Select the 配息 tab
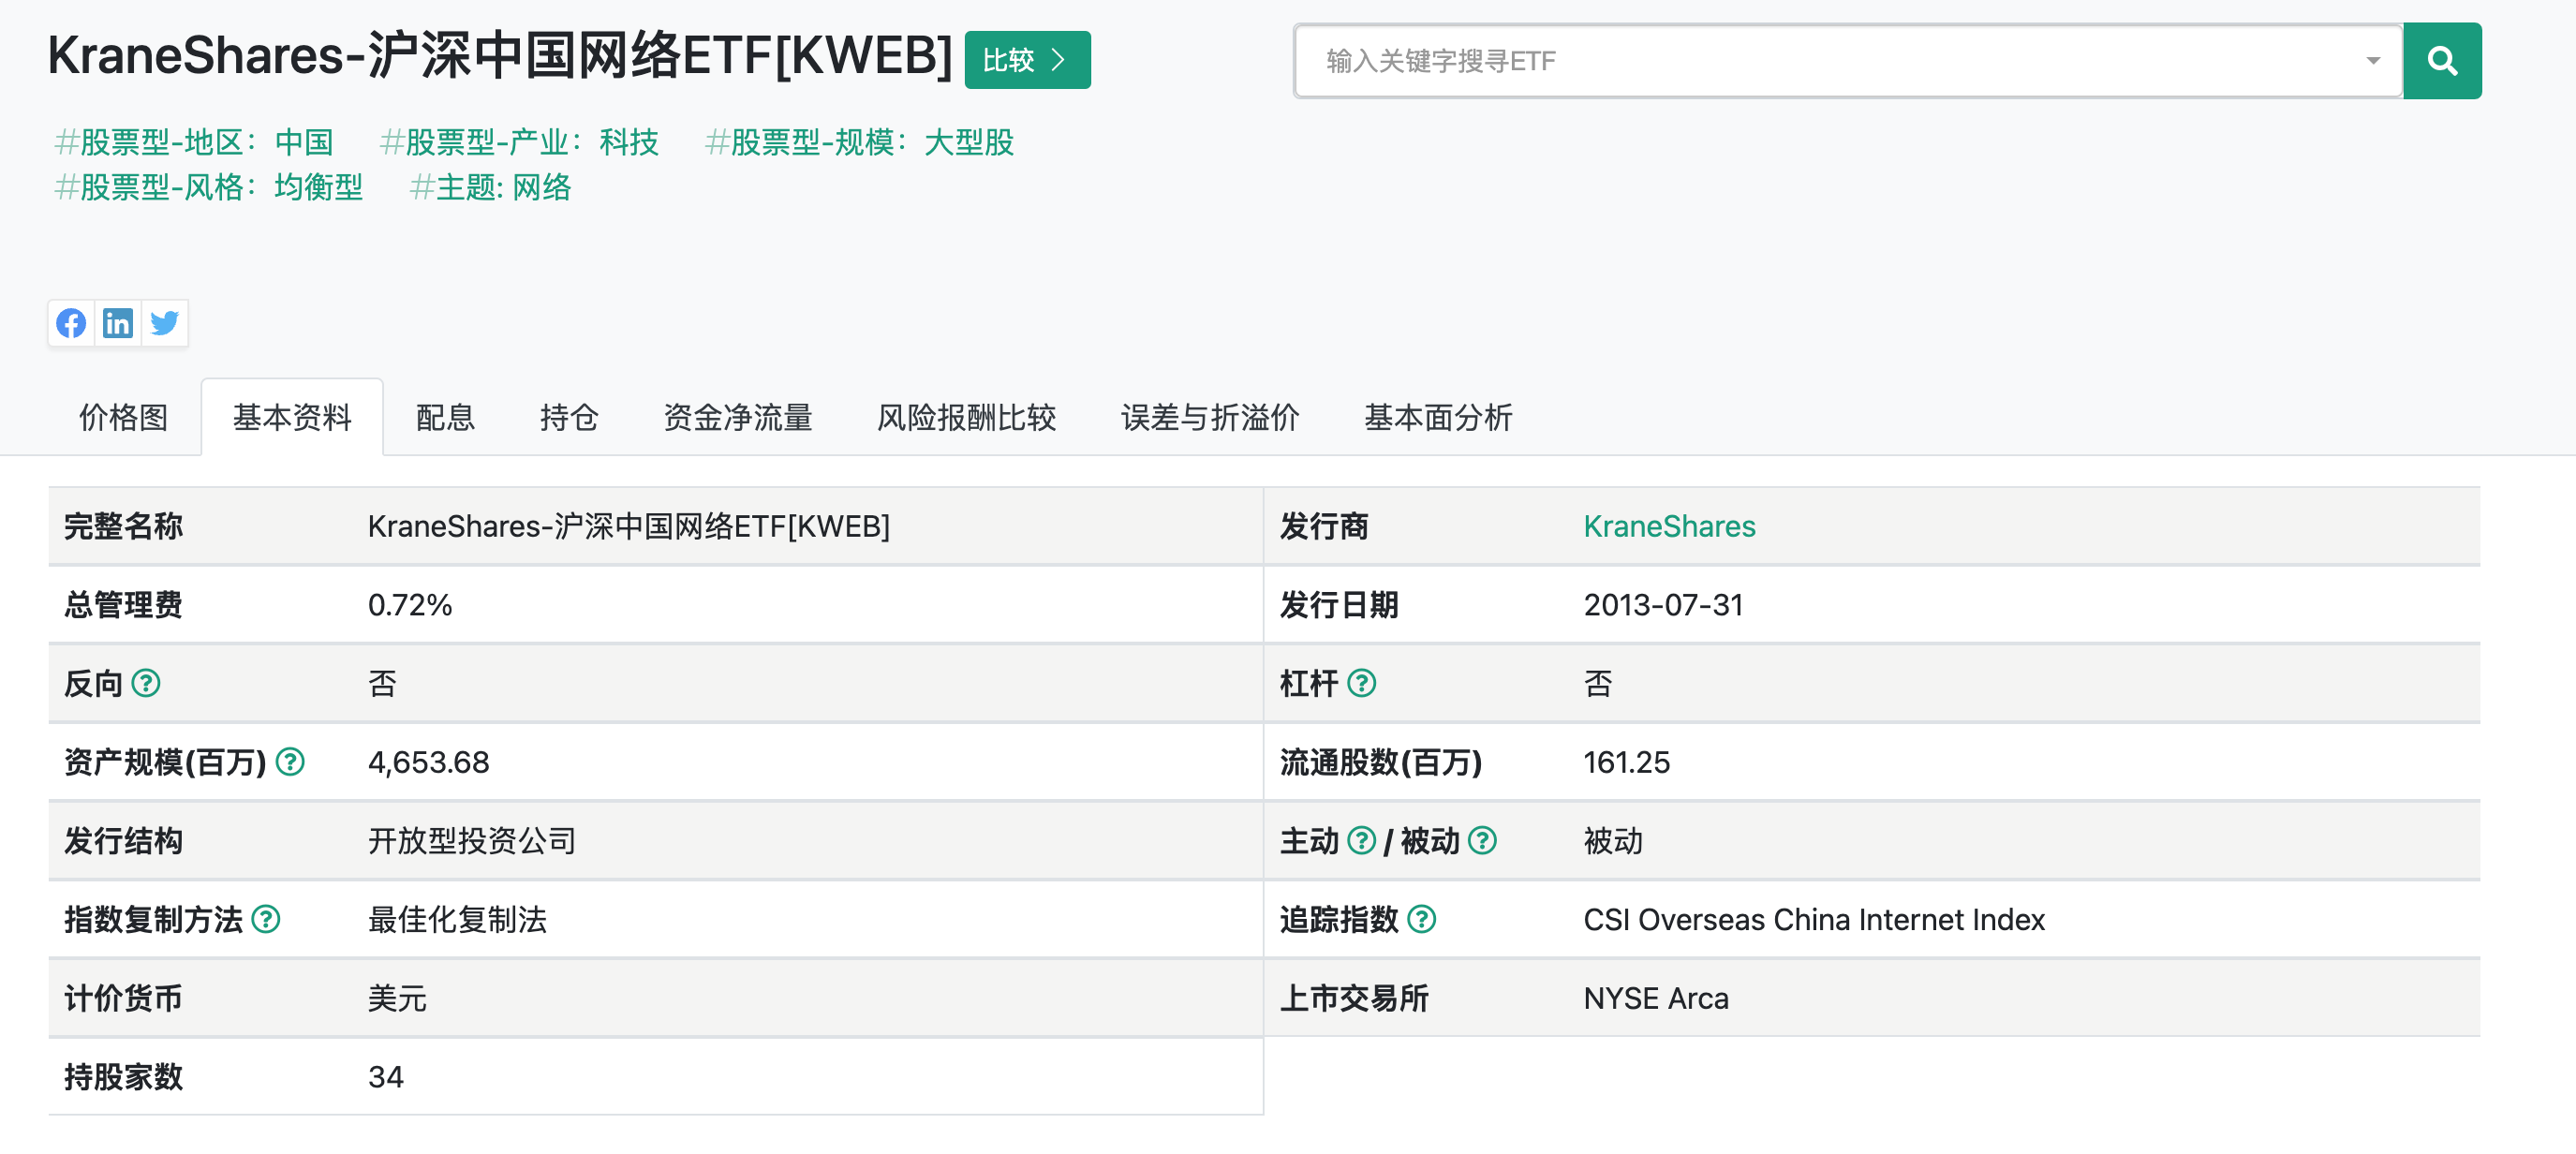This screenshot has height=1154, width=2576. tap(444, 417)
